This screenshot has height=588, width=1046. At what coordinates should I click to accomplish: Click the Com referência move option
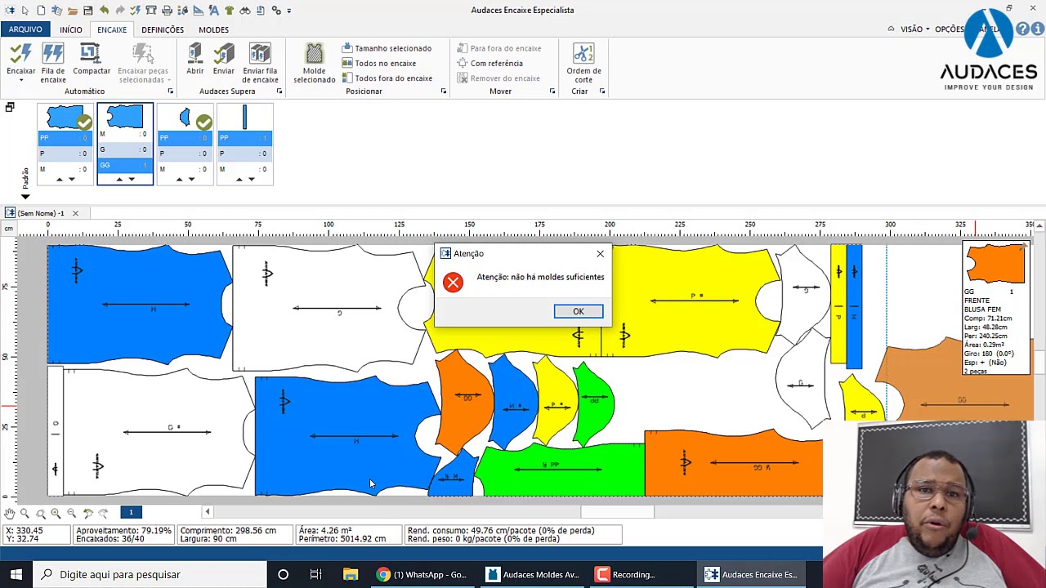coord(490,63)
